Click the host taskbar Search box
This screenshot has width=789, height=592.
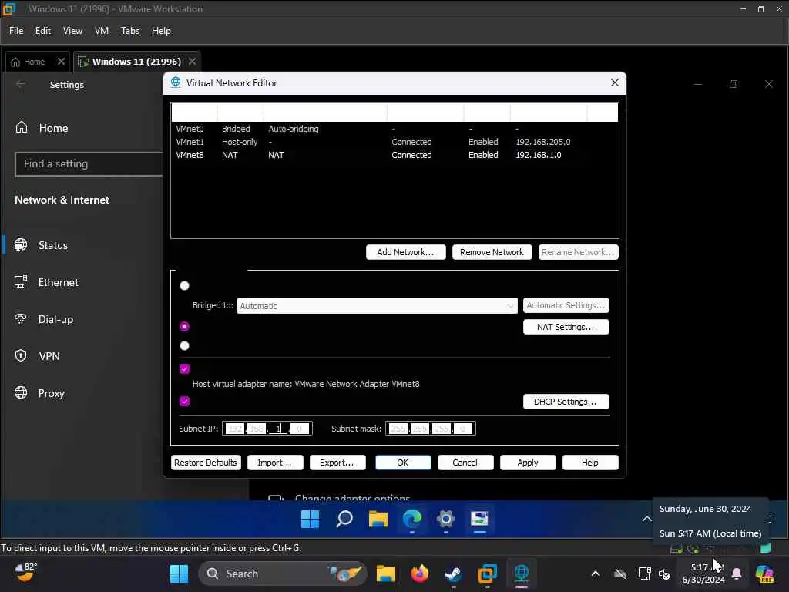tap(283, 573)
